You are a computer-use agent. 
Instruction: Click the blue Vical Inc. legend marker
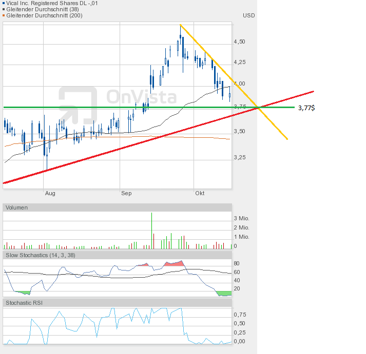point(4,3)
